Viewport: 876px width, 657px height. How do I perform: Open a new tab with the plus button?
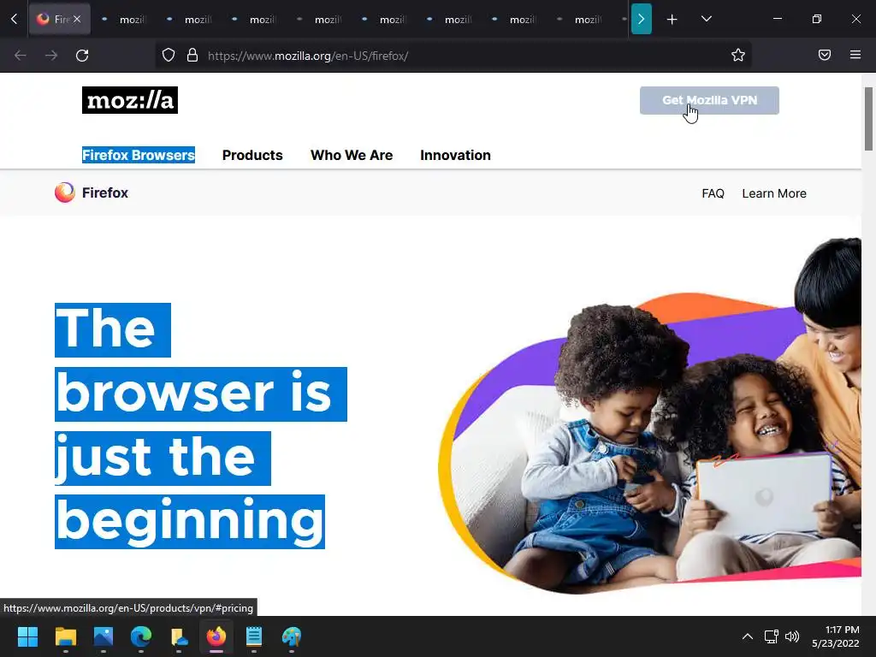click(x=672, y=20)
